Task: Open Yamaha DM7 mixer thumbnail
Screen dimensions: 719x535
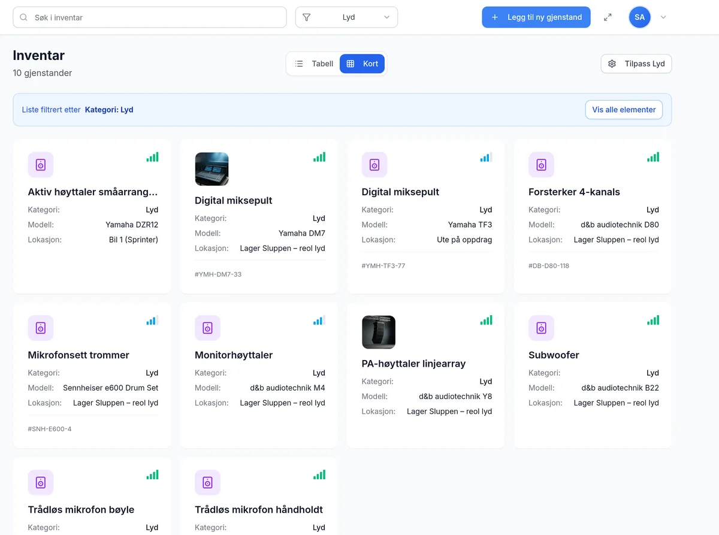Action: (x=212, y=169)
